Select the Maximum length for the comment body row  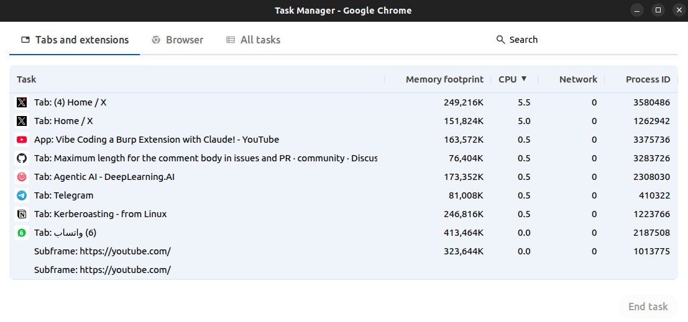[x=344, y=158]
